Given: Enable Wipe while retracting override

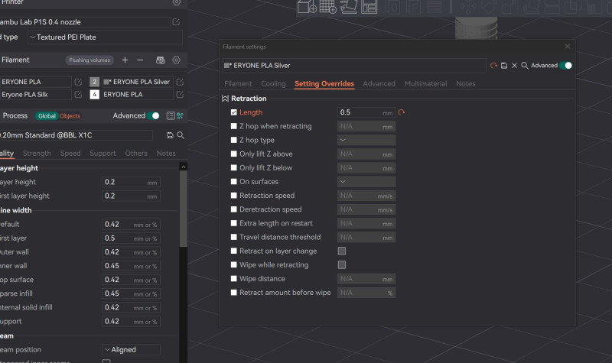Looking at the screenshot, I should tap(234, 264).
